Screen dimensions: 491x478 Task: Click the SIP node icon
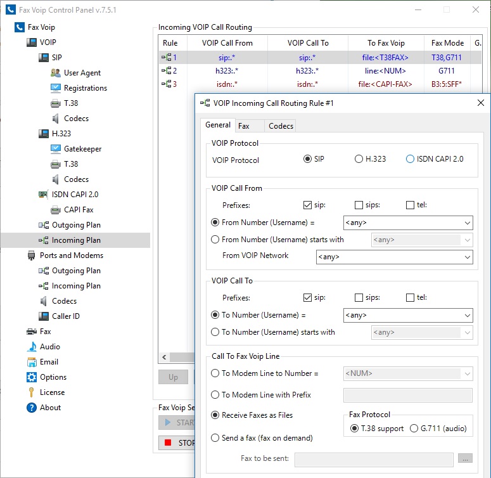pyautogui.click(x=44, y=58)
